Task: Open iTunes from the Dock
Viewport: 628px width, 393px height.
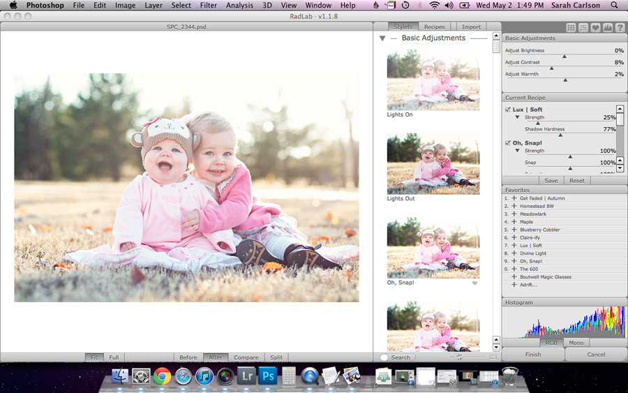Action: tap(204, 376)
